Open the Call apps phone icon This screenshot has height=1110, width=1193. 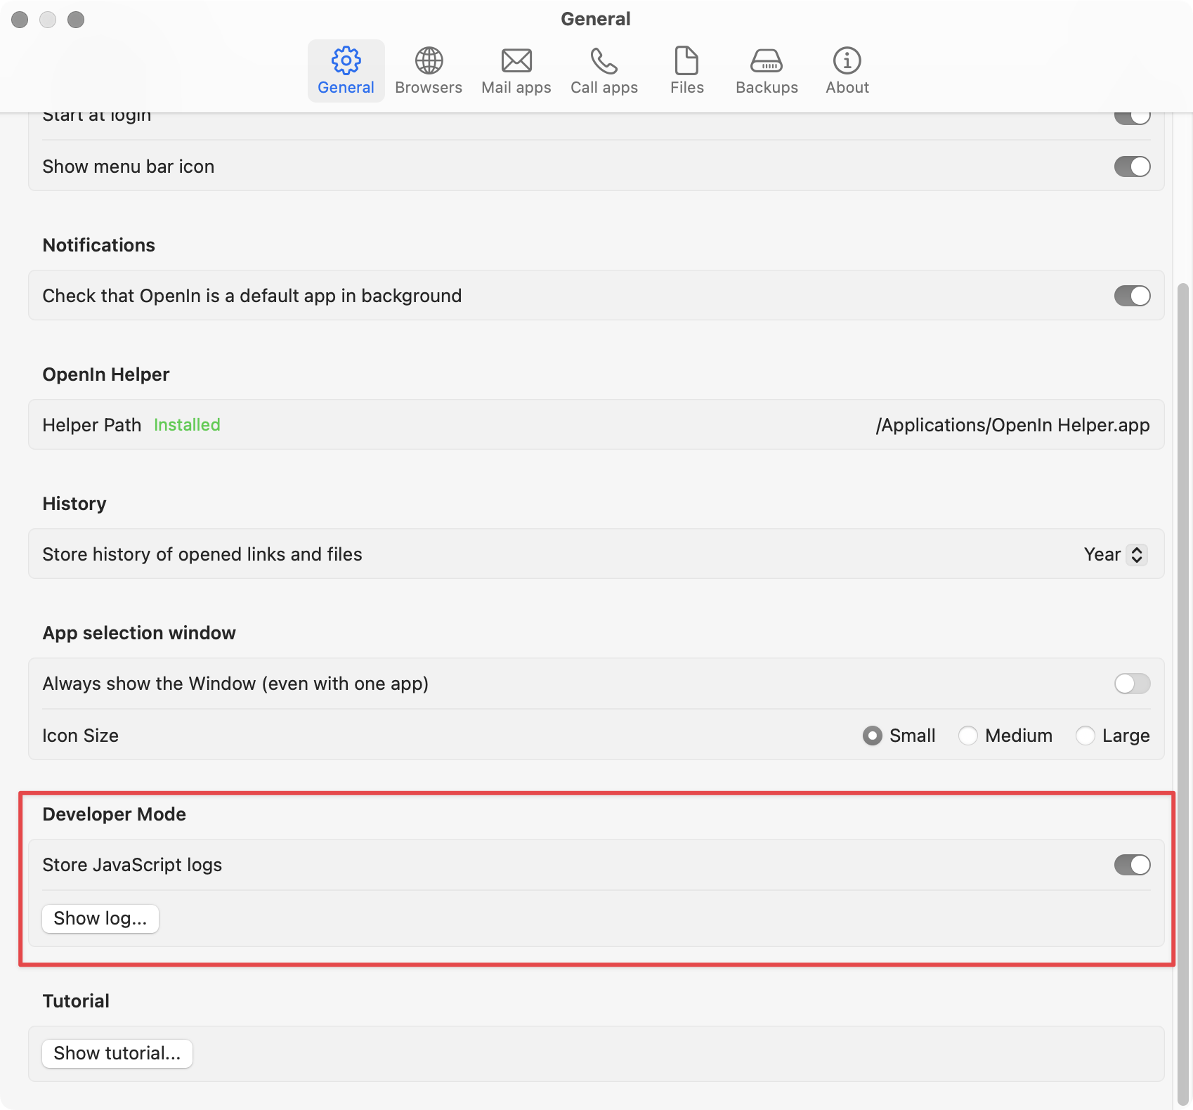[604, 61]
